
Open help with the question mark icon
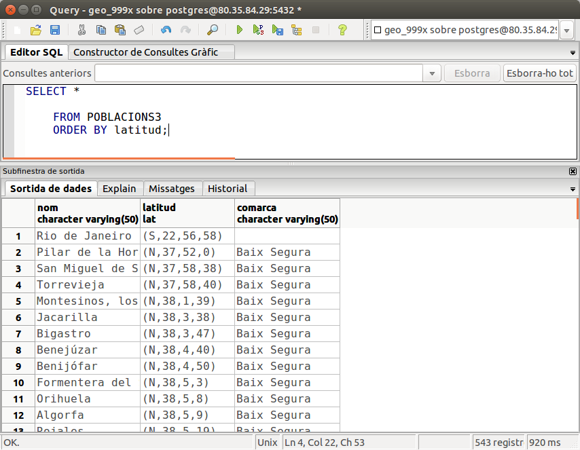point(342,30)
